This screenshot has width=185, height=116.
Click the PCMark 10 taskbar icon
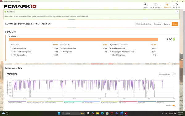[126, 113]
